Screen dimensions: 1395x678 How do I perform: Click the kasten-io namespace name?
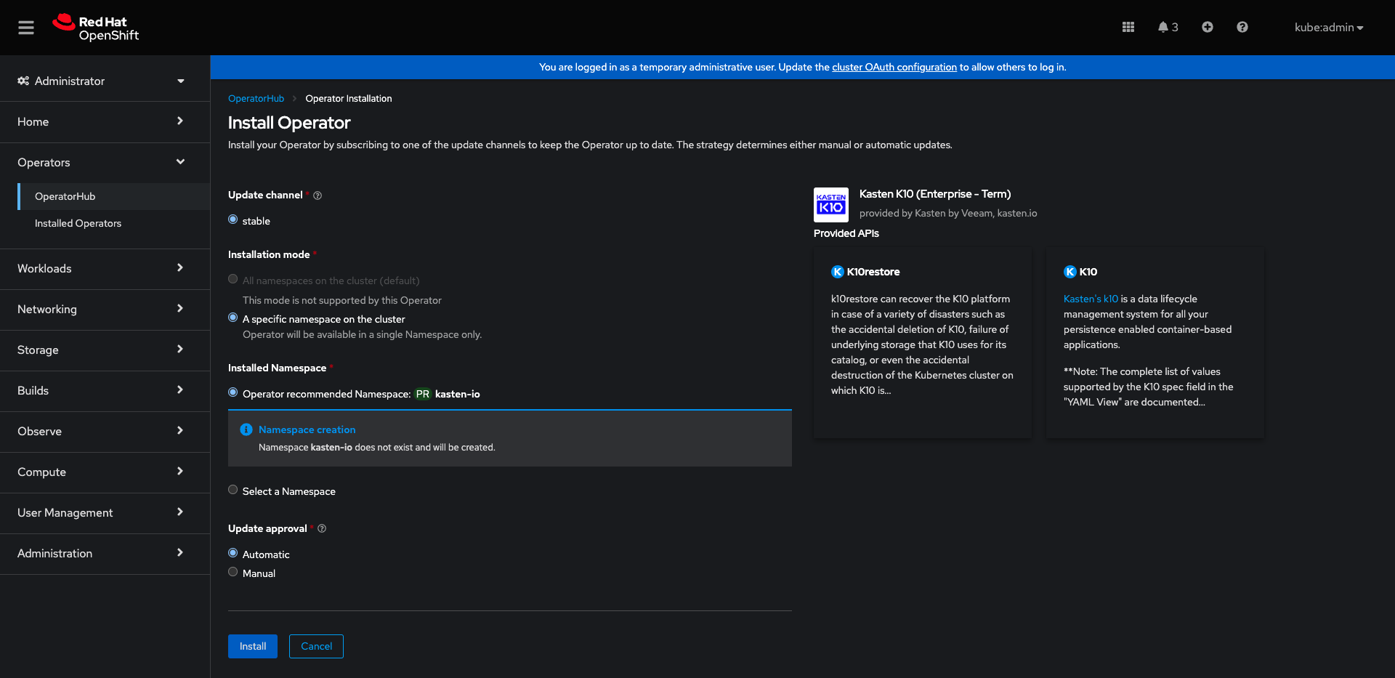(458, 394)
